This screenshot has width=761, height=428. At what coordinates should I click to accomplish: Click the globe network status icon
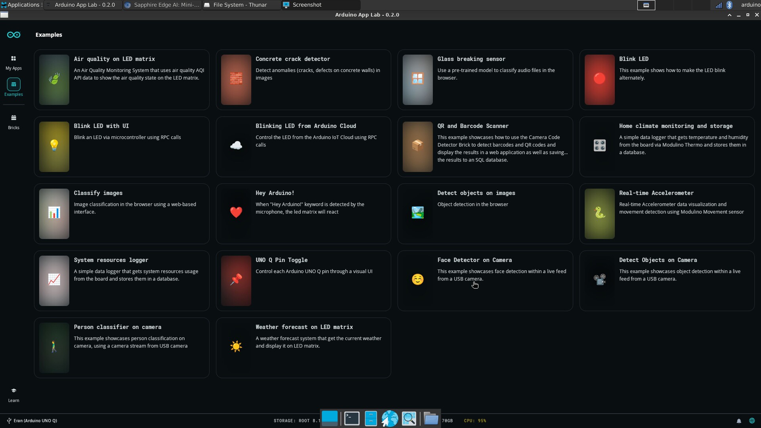click(x=752, y=420)
